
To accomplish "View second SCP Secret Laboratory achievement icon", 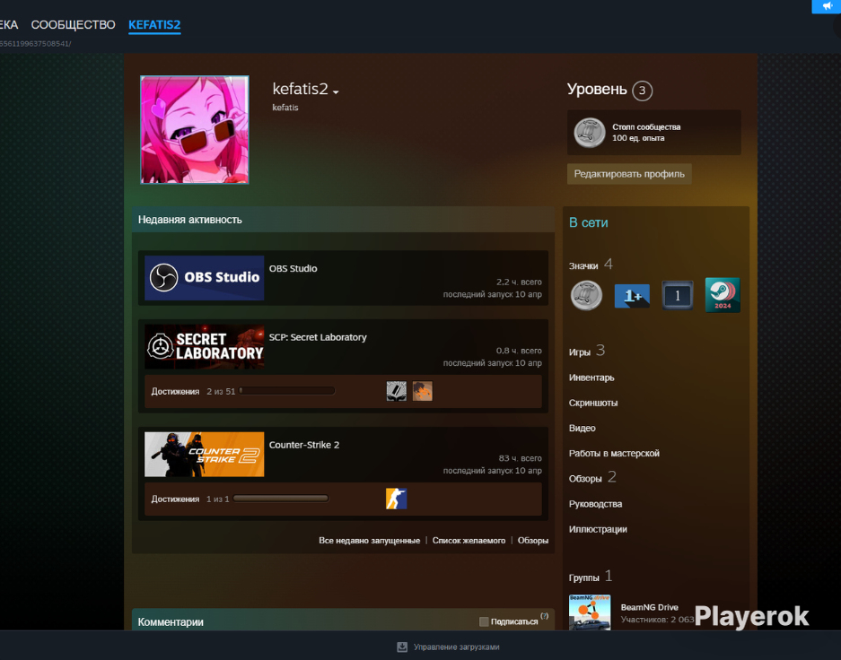I will click(422, 391).
